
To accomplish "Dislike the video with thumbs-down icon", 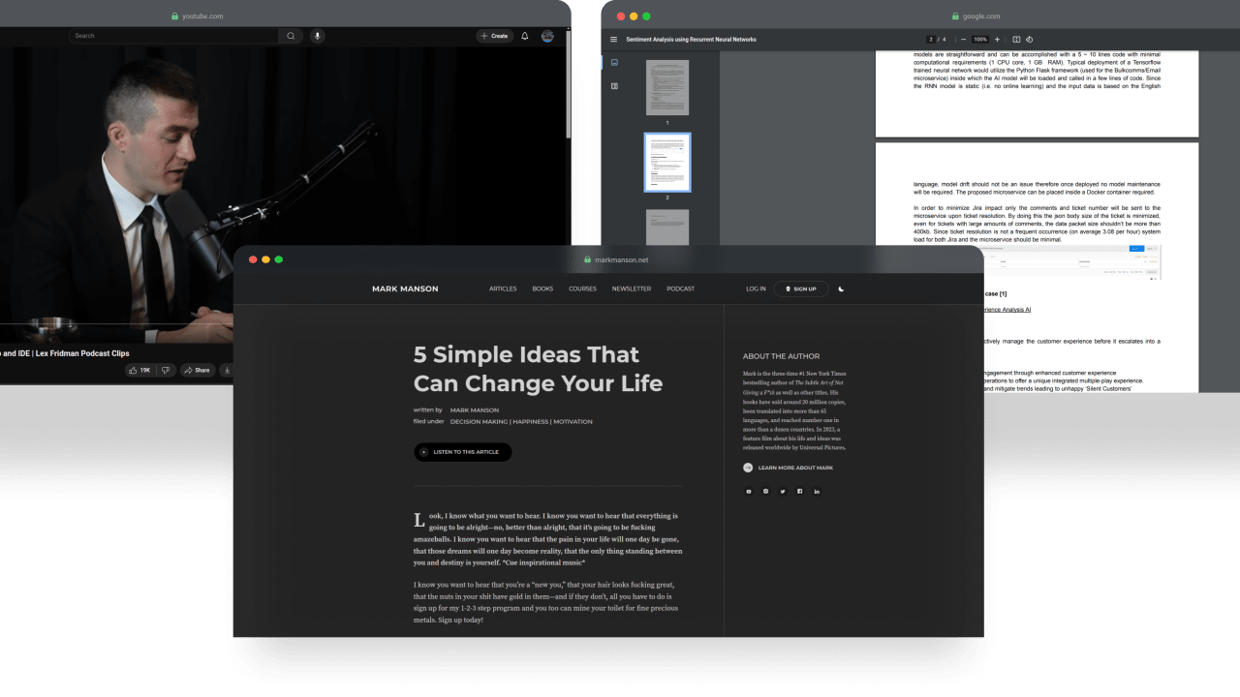I will [165, 370].
